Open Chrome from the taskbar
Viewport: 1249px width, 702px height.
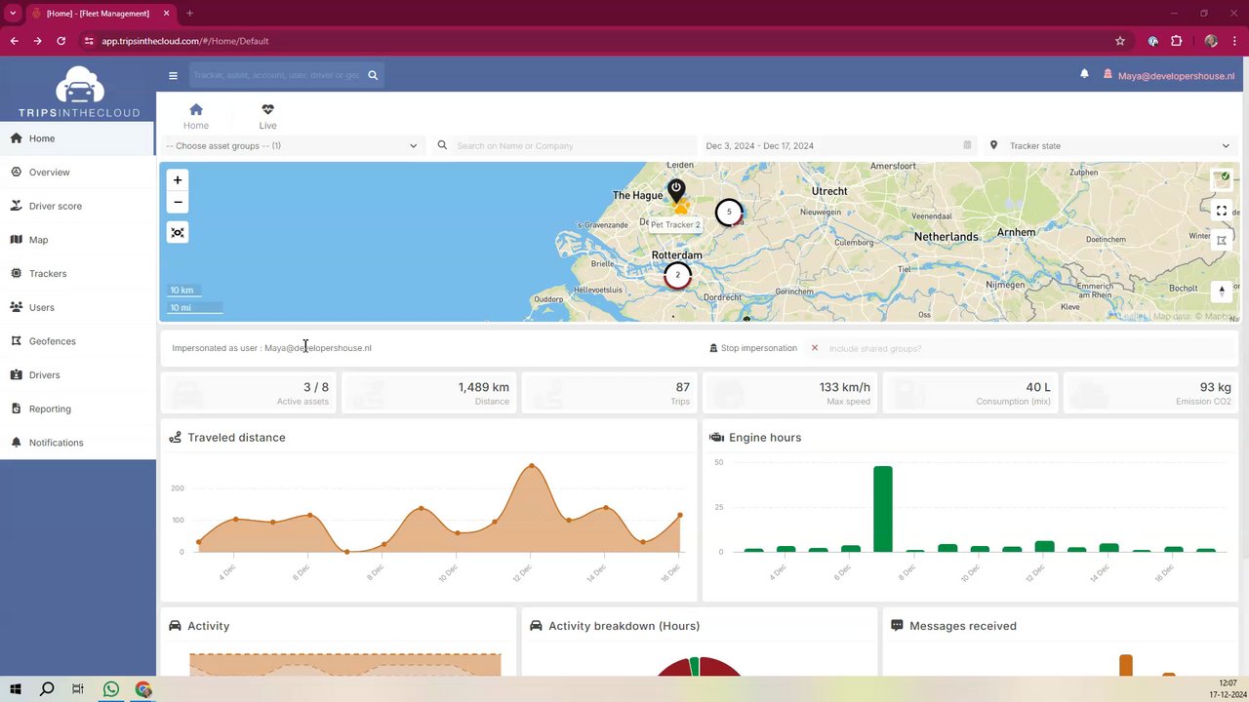coord(143,689)
